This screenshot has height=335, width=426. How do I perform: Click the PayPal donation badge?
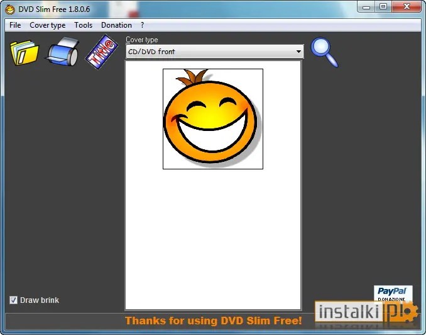[393, 293]
